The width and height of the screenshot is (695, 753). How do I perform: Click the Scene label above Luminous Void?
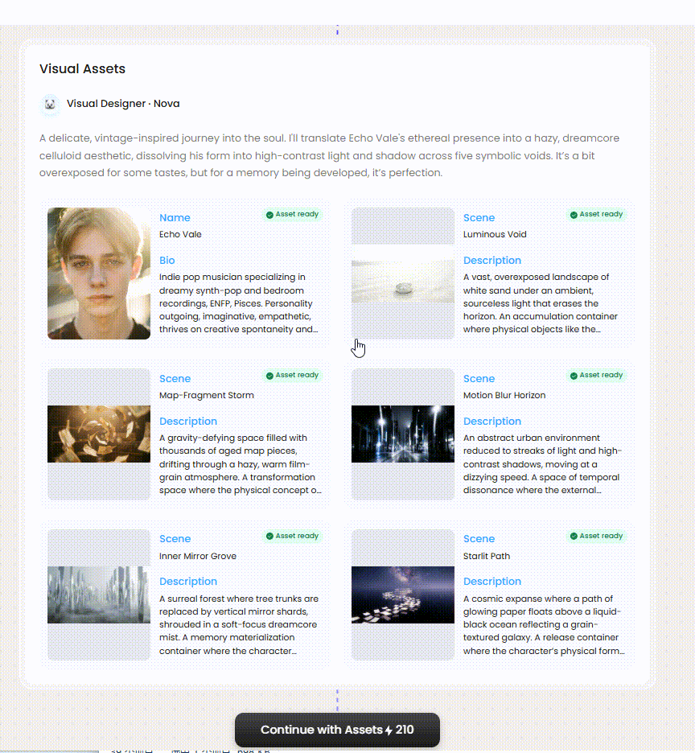click(x=479, y=217)
